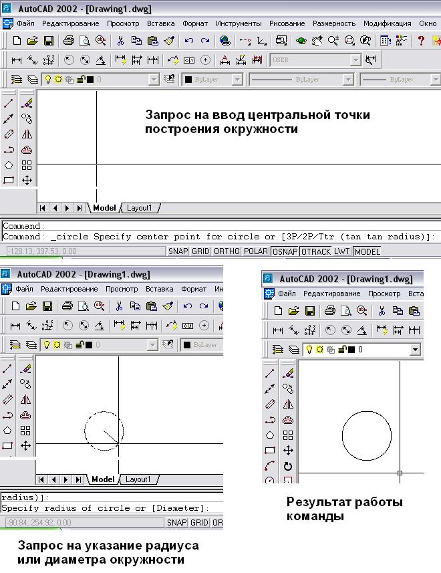Expand the layer dropdown arrow in the bottom-left window
This screenshot has height=573, width=441.
coord(152,344)
